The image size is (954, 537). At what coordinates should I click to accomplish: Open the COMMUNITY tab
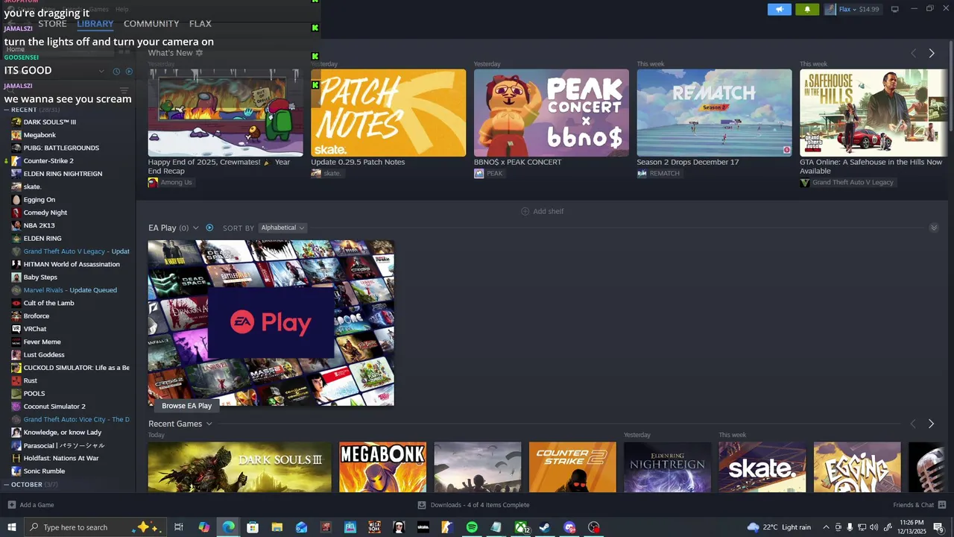(x=151, y=24)
